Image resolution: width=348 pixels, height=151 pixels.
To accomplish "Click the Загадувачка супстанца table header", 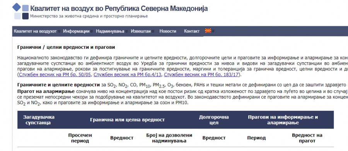I will point(39,120).
